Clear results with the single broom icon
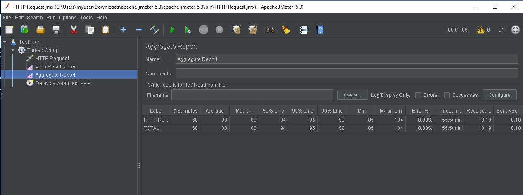The image size is (523, 195). pyautogui.click(x=237, y=30)
